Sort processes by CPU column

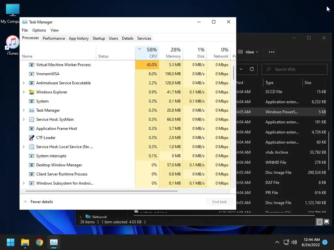147,53
